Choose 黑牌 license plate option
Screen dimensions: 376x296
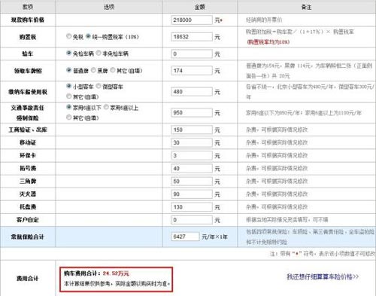pos(93,70)
